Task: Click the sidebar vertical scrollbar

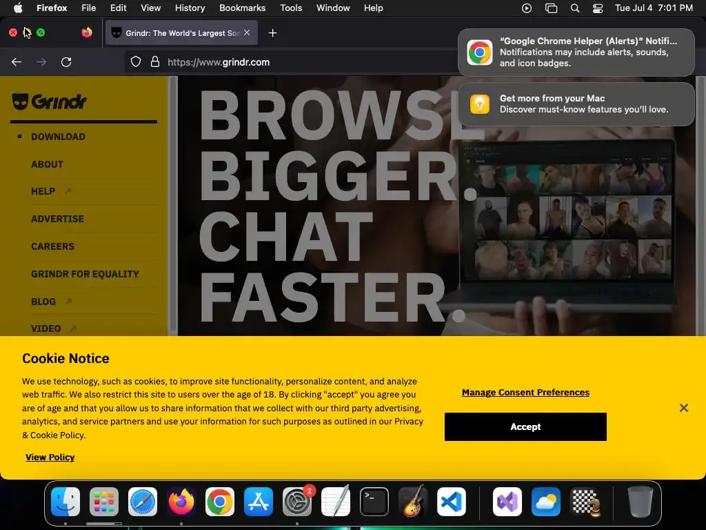Action: 172,205
